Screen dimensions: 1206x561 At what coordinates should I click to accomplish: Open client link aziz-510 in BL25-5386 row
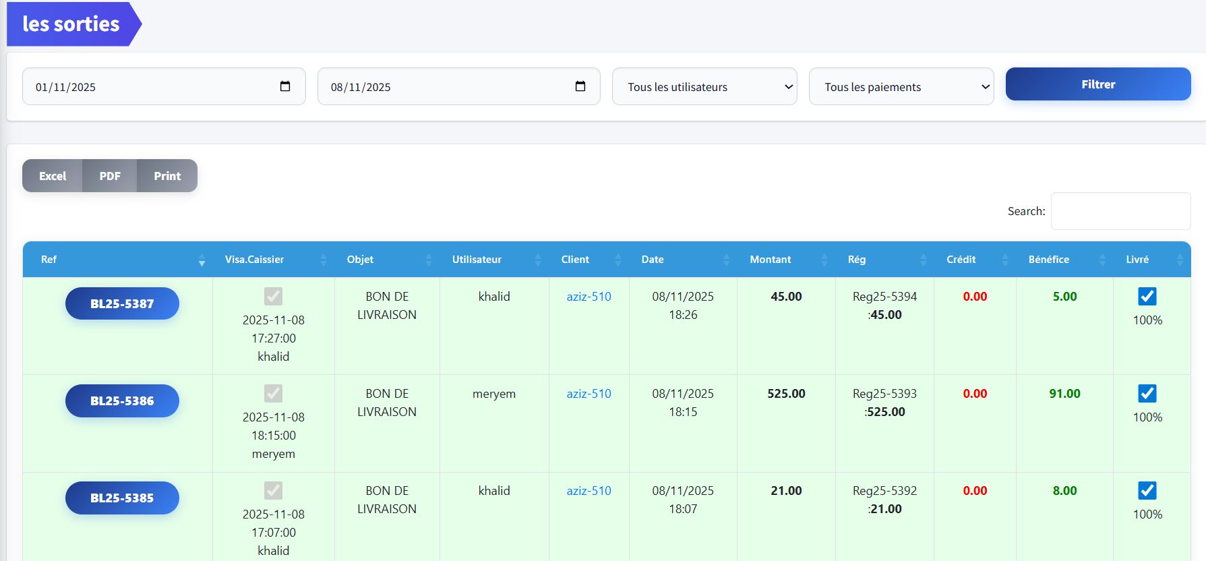589,394
